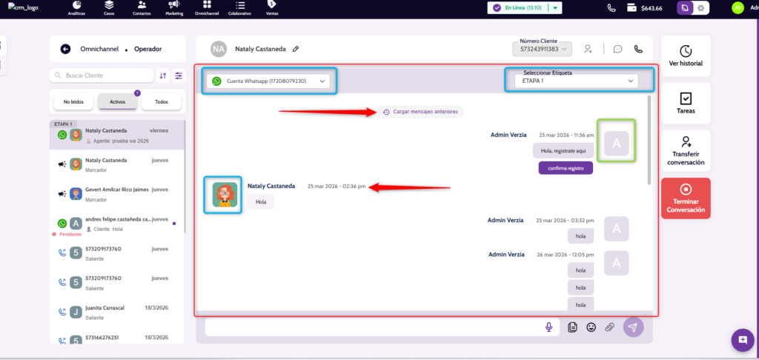Toggle the client list sort order
The image size is (759, 360).
click(162, 76)
